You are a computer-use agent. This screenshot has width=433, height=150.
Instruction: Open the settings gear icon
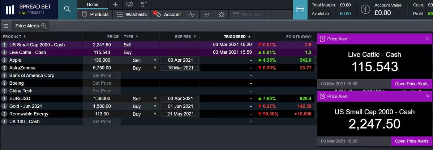click(x=221, y=14)
